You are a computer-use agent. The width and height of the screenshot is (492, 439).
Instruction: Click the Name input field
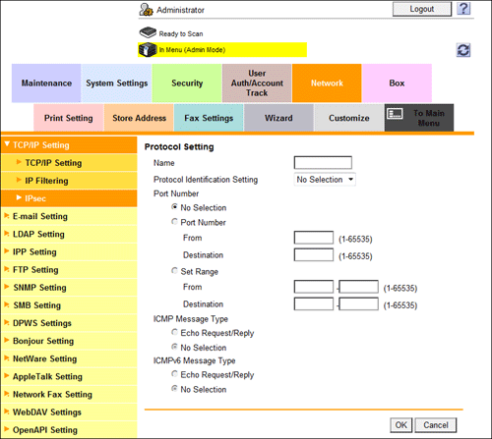pyautogui.click(x=323, y=162)
